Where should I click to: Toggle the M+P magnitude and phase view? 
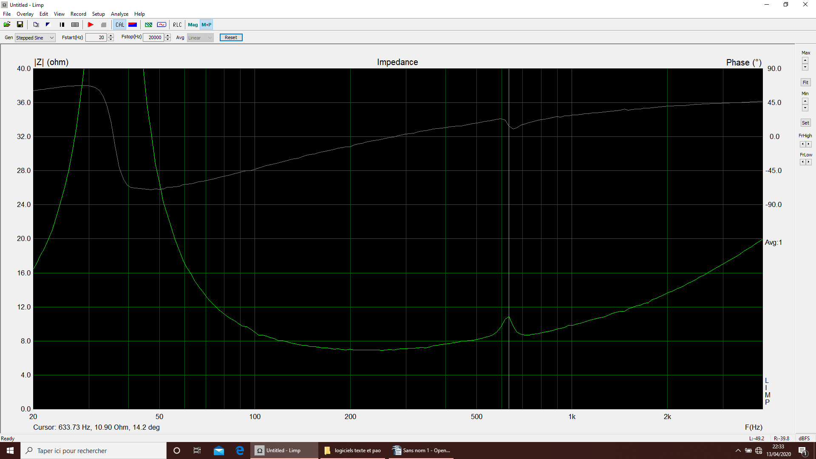[207, 25]
